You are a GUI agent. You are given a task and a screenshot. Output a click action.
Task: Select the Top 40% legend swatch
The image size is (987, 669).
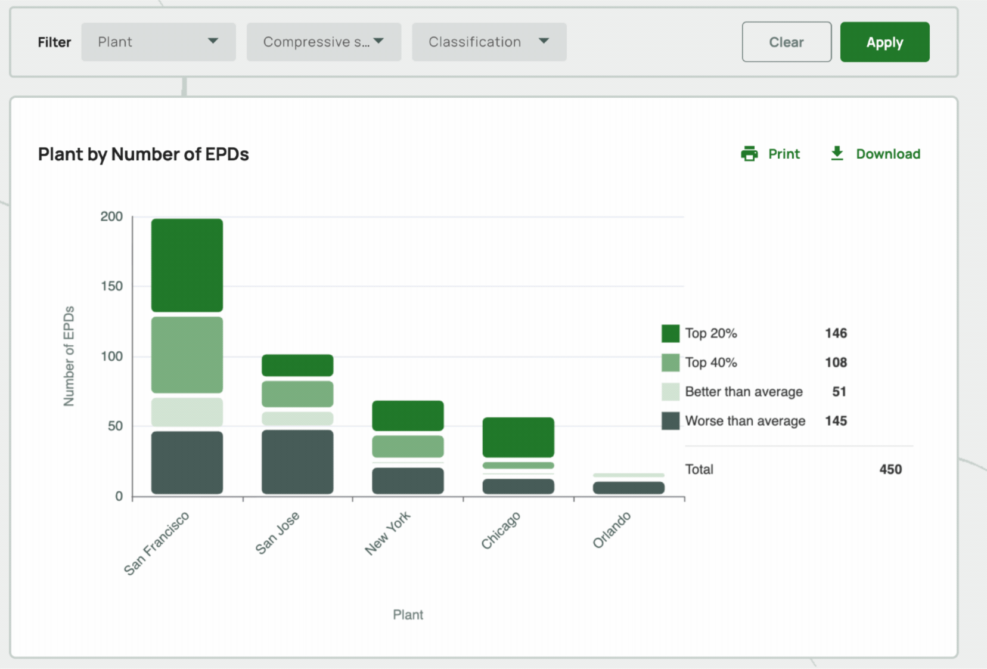tap(671, 363)
